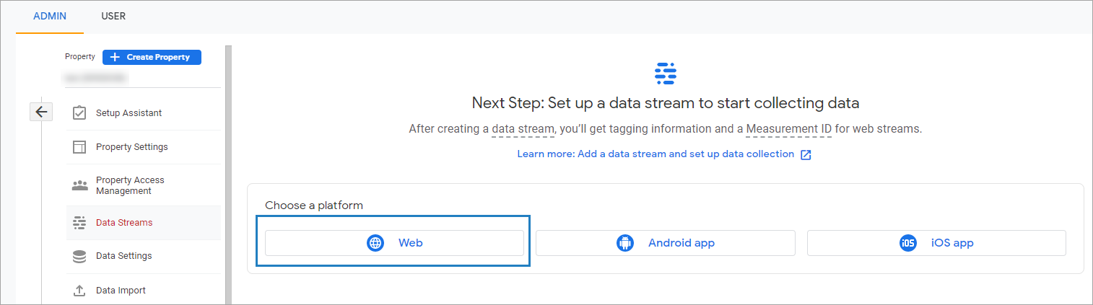Open Property Access Management menu item
The image size is (1093, 305).
pos(130,185)
